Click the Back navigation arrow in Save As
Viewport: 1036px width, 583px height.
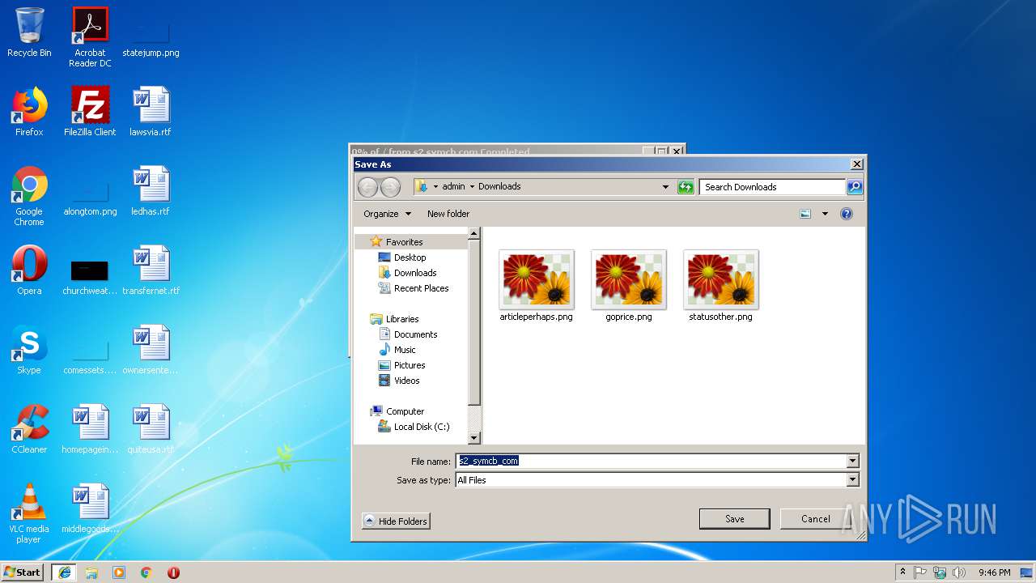(367, 187)
